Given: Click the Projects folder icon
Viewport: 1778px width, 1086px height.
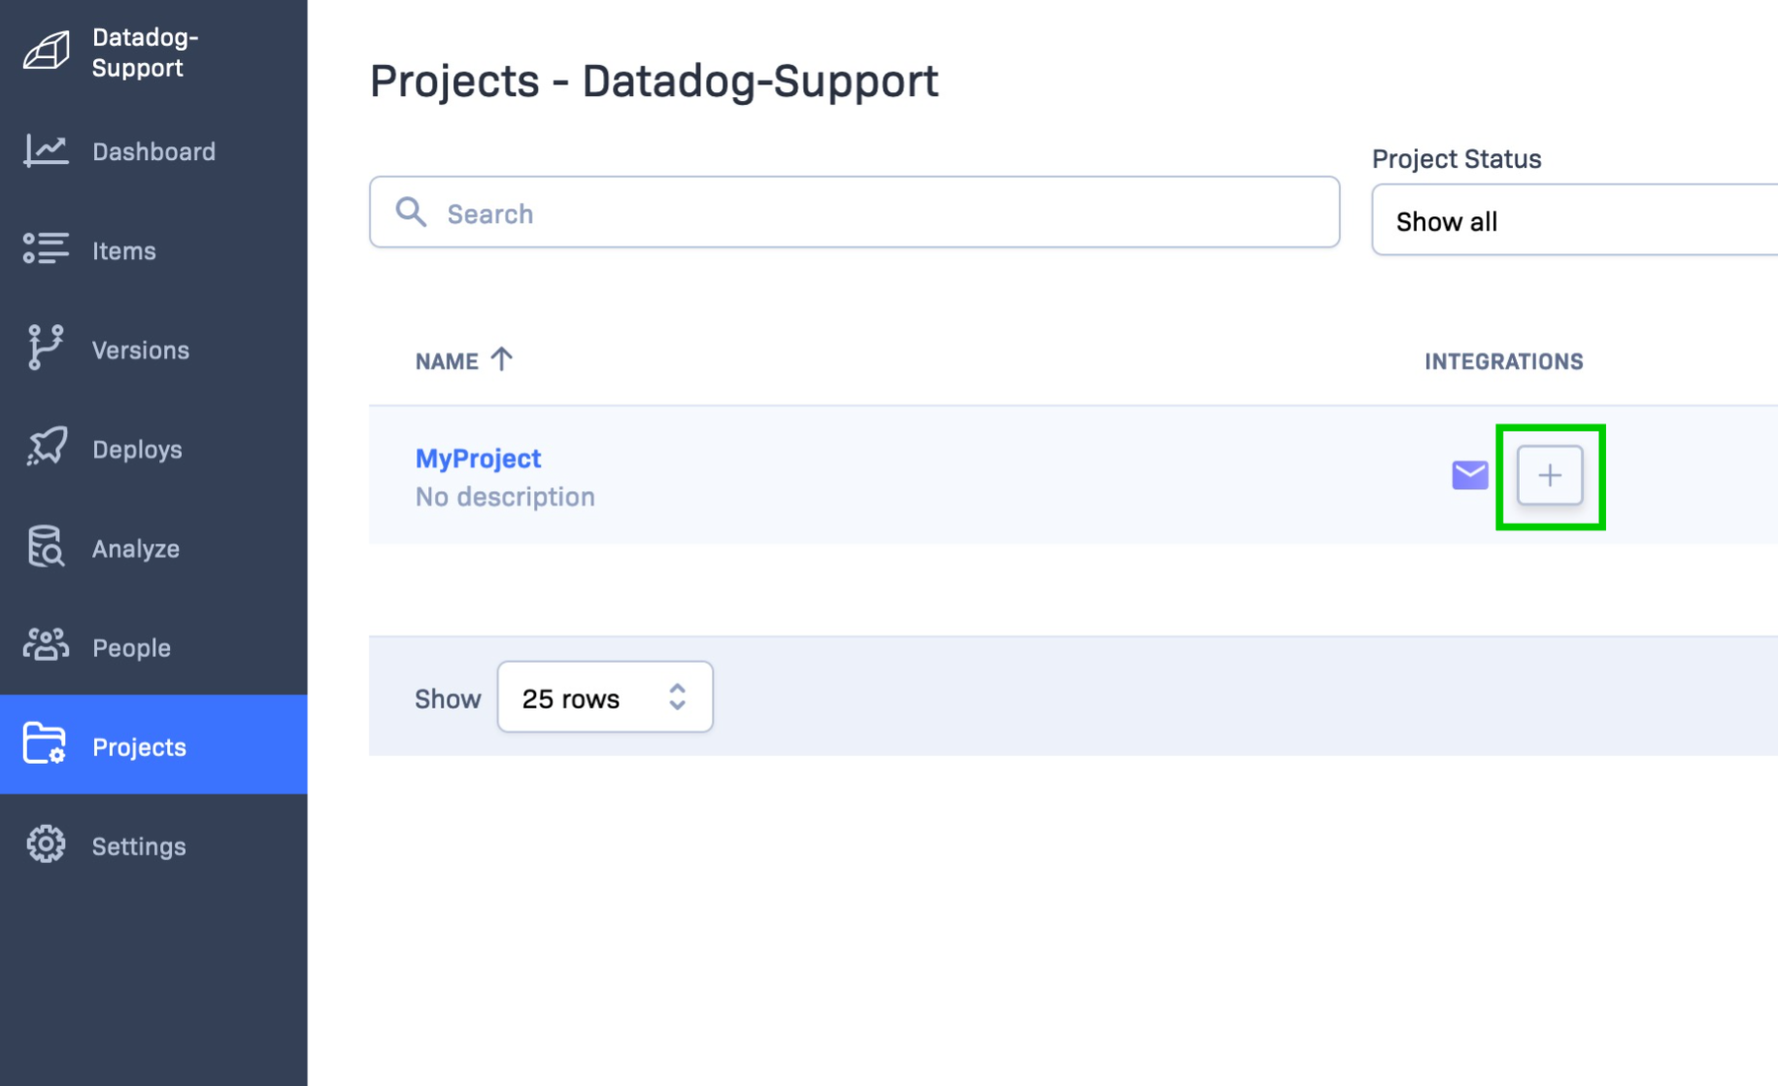Looking at the screenshot, I should 45,744.
